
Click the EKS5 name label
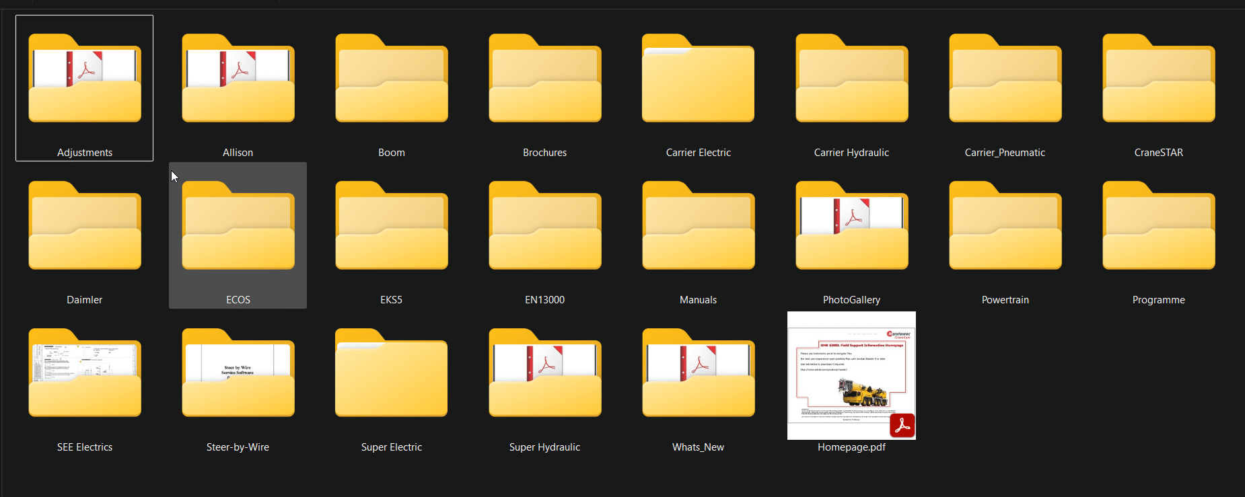coord(392,300)
